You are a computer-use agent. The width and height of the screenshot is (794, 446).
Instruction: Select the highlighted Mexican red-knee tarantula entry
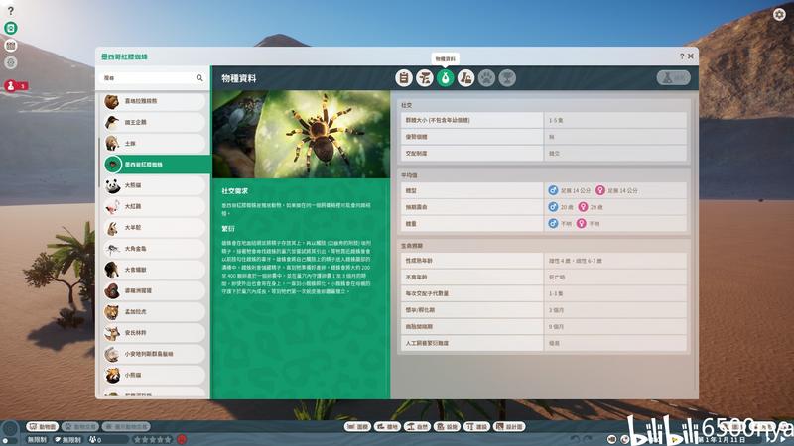tap(156, 165)
